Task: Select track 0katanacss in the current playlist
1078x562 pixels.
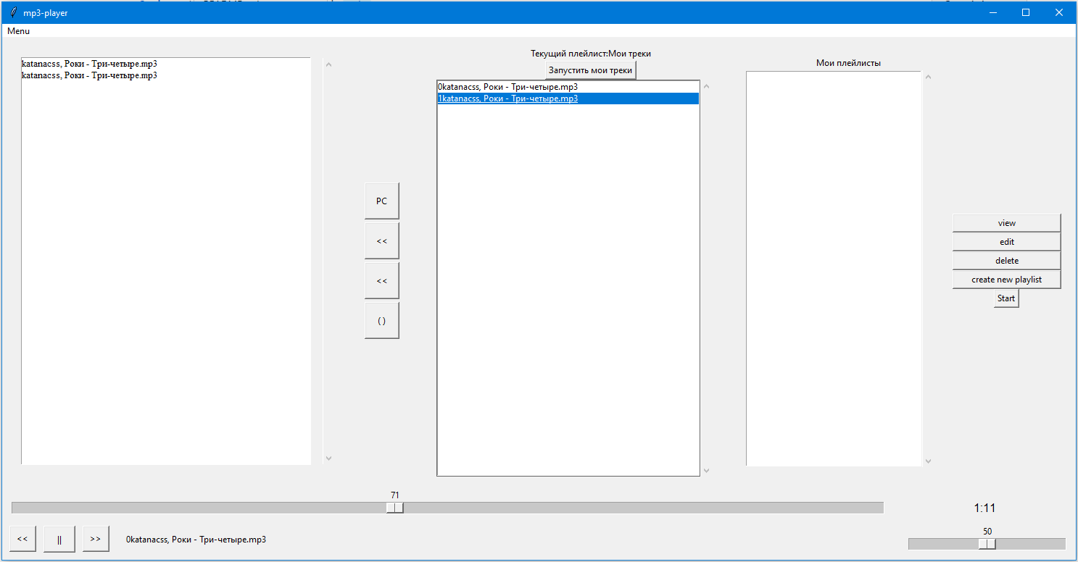Action: coord(507,86)
